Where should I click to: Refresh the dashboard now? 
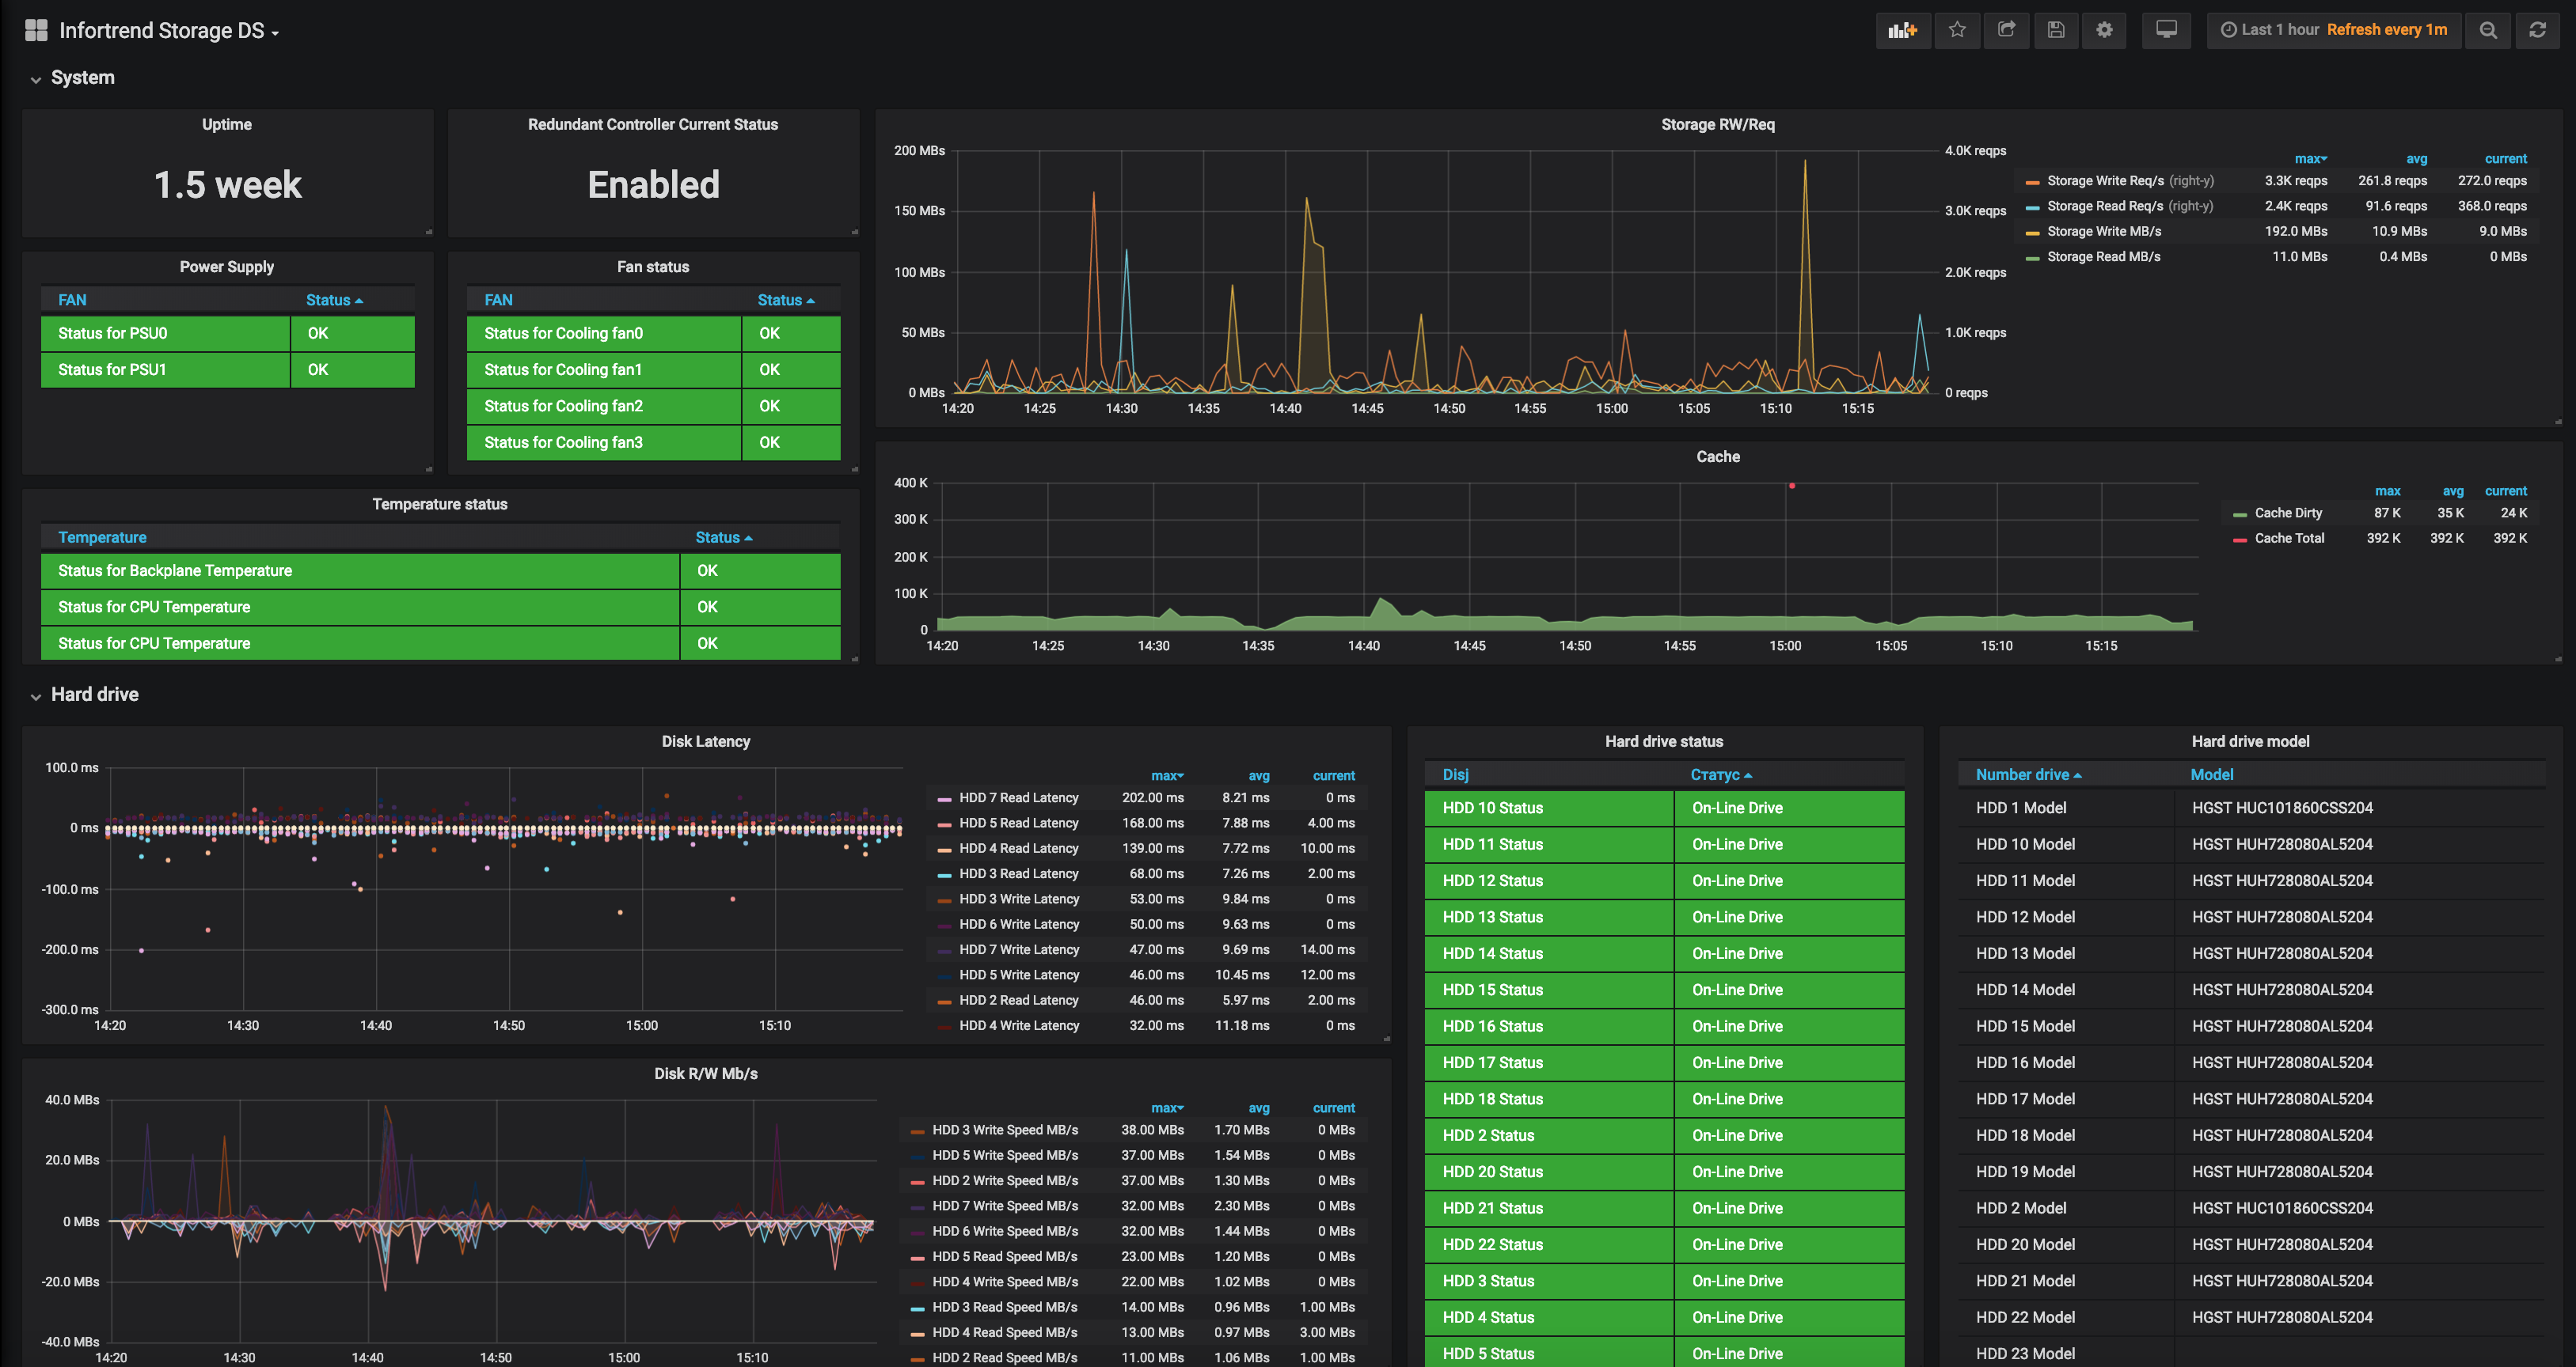pyautogui.click(x=2537, y=30)
